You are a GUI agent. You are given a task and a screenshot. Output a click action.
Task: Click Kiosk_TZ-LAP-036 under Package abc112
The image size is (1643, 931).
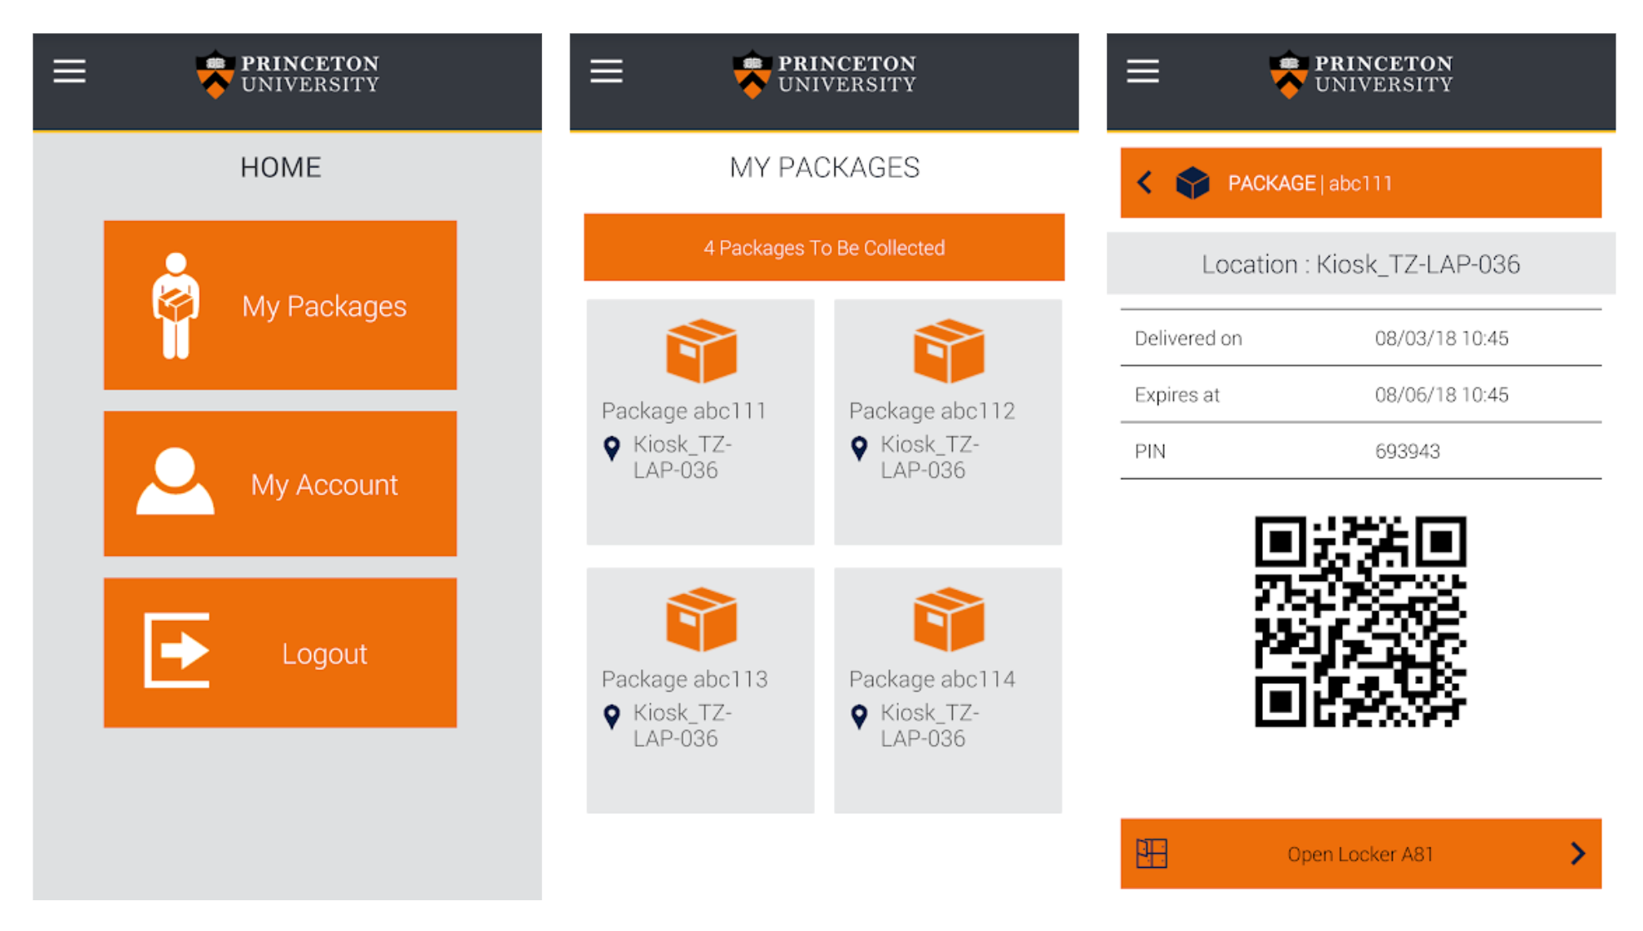pyautogui.click(x=930, y=457)
